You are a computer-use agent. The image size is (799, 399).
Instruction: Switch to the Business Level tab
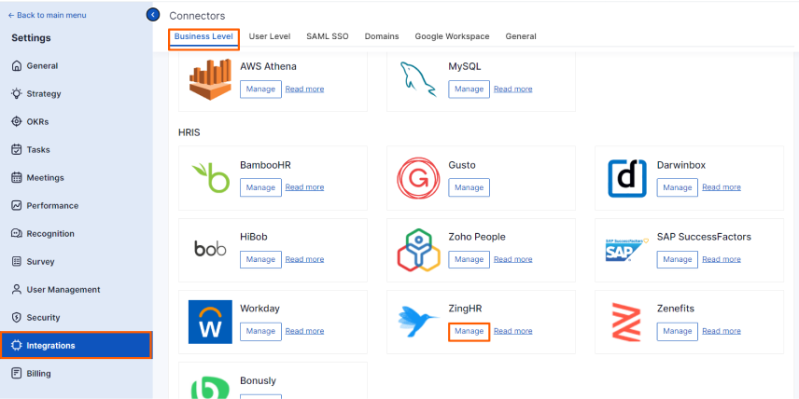click(x=203, y=36)
